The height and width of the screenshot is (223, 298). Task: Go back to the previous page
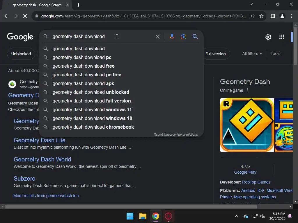tap(6, 16)
